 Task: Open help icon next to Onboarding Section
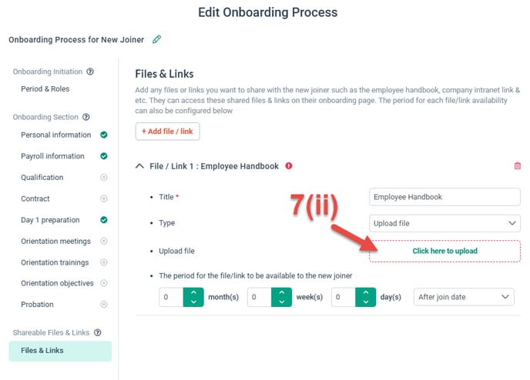click(86, 117)
